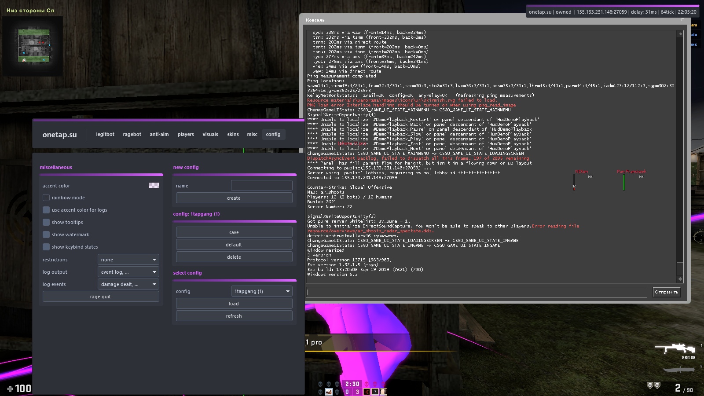Check the show keybind states option
The height and width of the screenshot is (396, 704).
coord(46,247)
